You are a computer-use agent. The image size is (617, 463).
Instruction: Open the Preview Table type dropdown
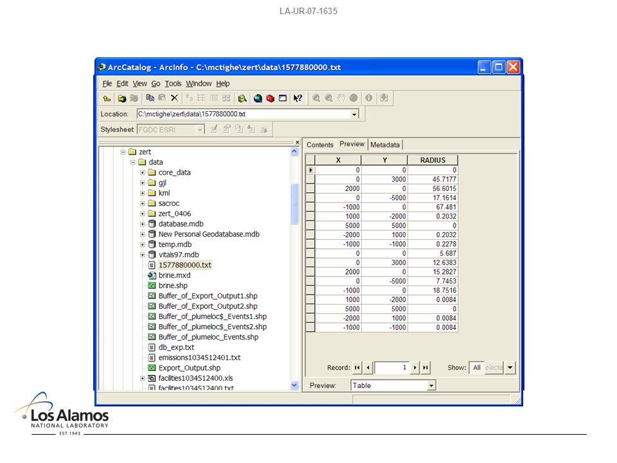coord(431,385)
